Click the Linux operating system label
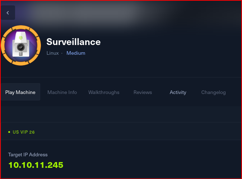242x179 pixels. 52,53
